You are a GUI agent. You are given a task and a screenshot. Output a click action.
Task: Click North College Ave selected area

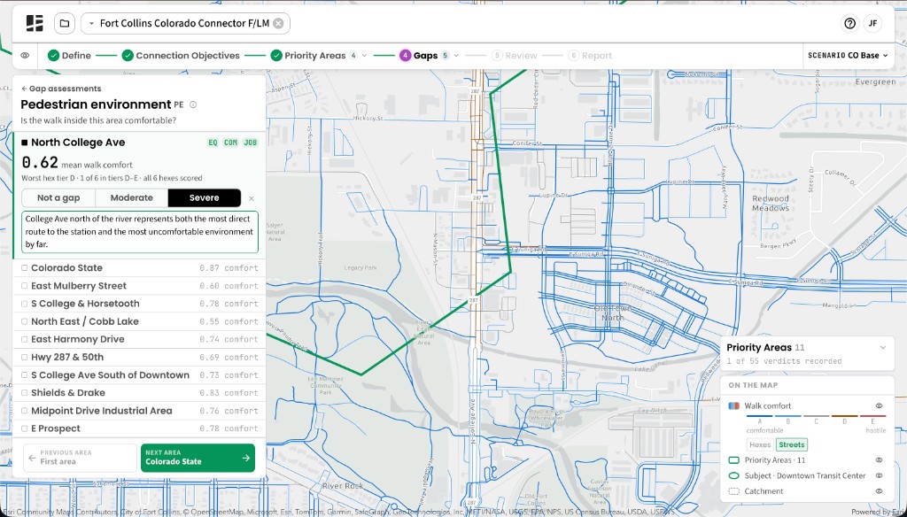pos(78,143)
